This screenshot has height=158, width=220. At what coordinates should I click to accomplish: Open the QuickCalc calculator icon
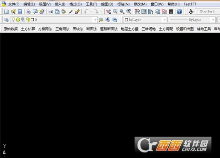[171, 12]
